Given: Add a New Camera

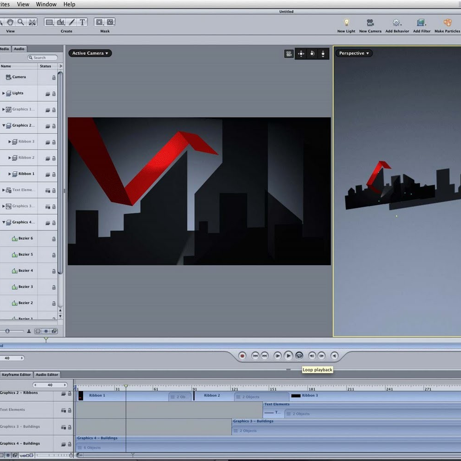Looking at the screenshot, I should pos(370,22).
